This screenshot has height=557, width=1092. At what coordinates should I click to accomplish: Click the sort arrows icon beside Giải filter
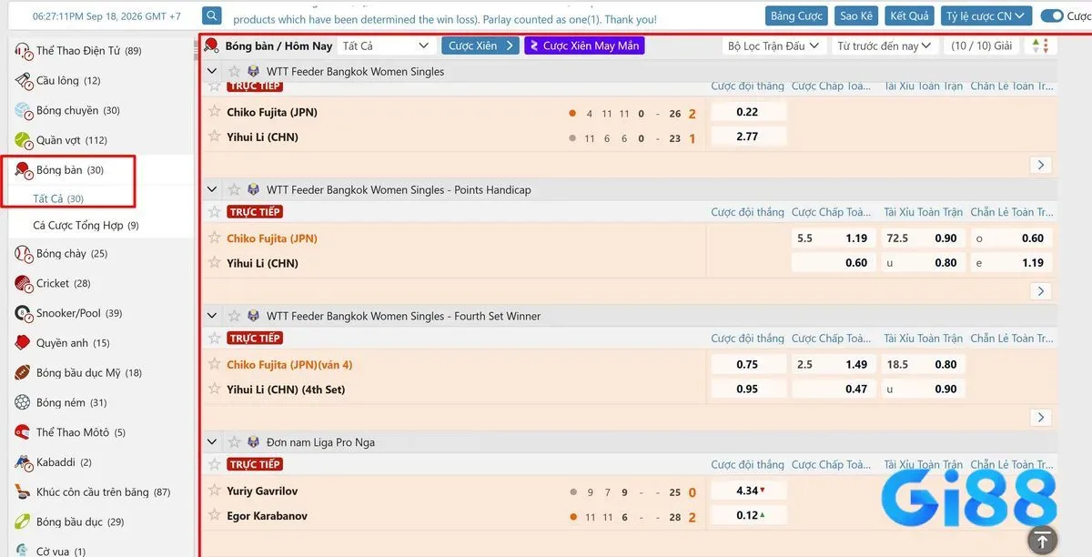click(1041, 46)
